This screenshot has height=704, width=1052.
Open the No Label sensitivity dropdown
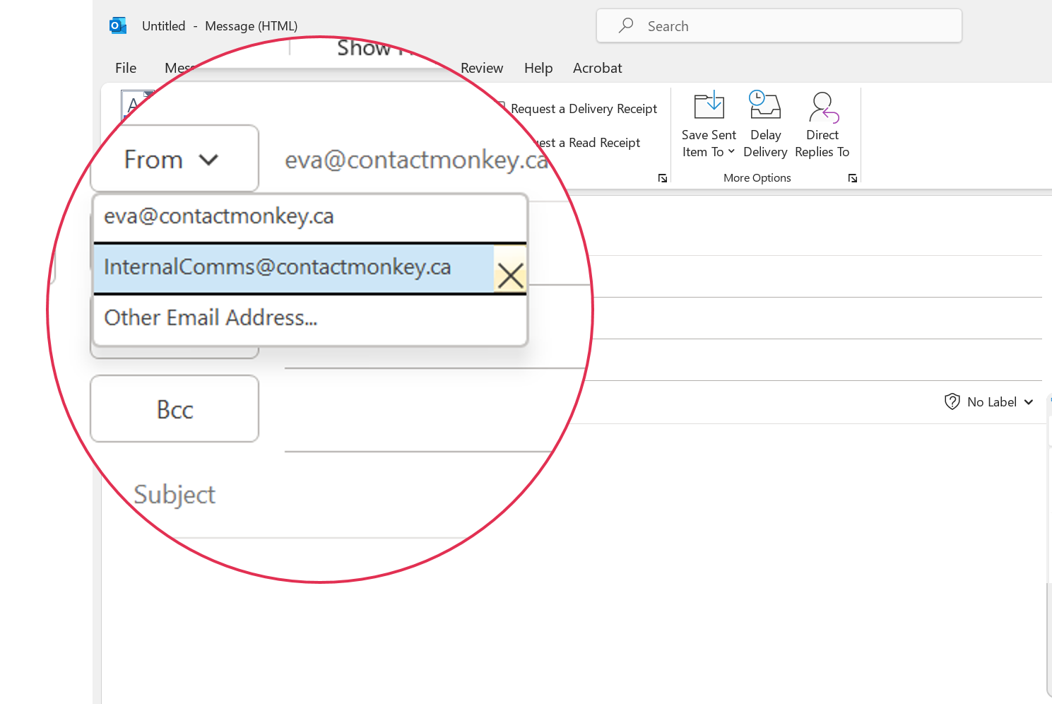click(990, 402)
